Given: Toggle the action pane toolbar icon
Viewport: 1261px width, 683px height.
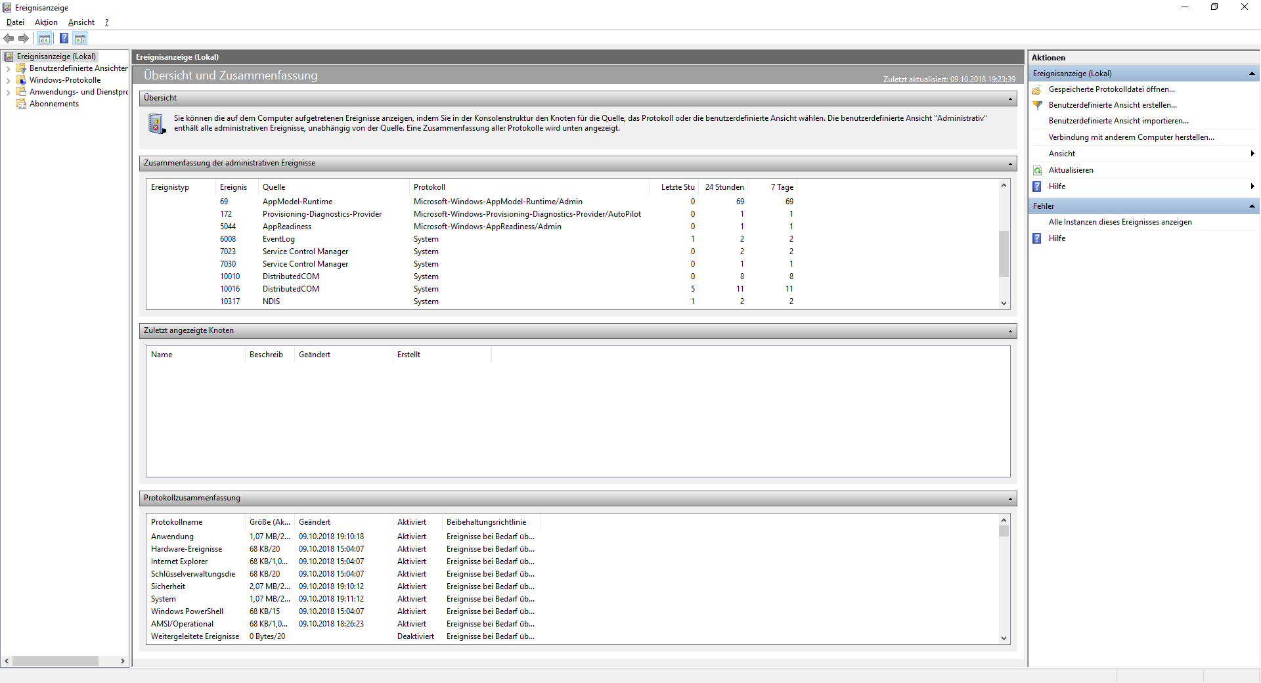Looking at the screenshot, I should pos(80,38).
